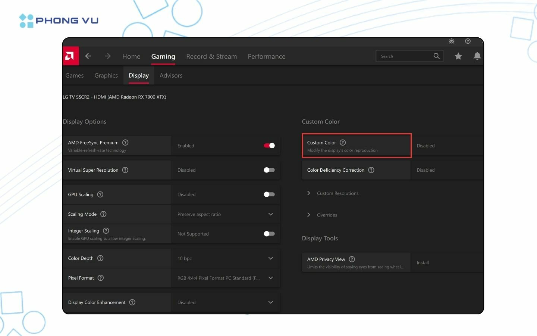Show help for Scaling Mode
The width and height of the screenshot is (537, 336).
pos(104,214)
